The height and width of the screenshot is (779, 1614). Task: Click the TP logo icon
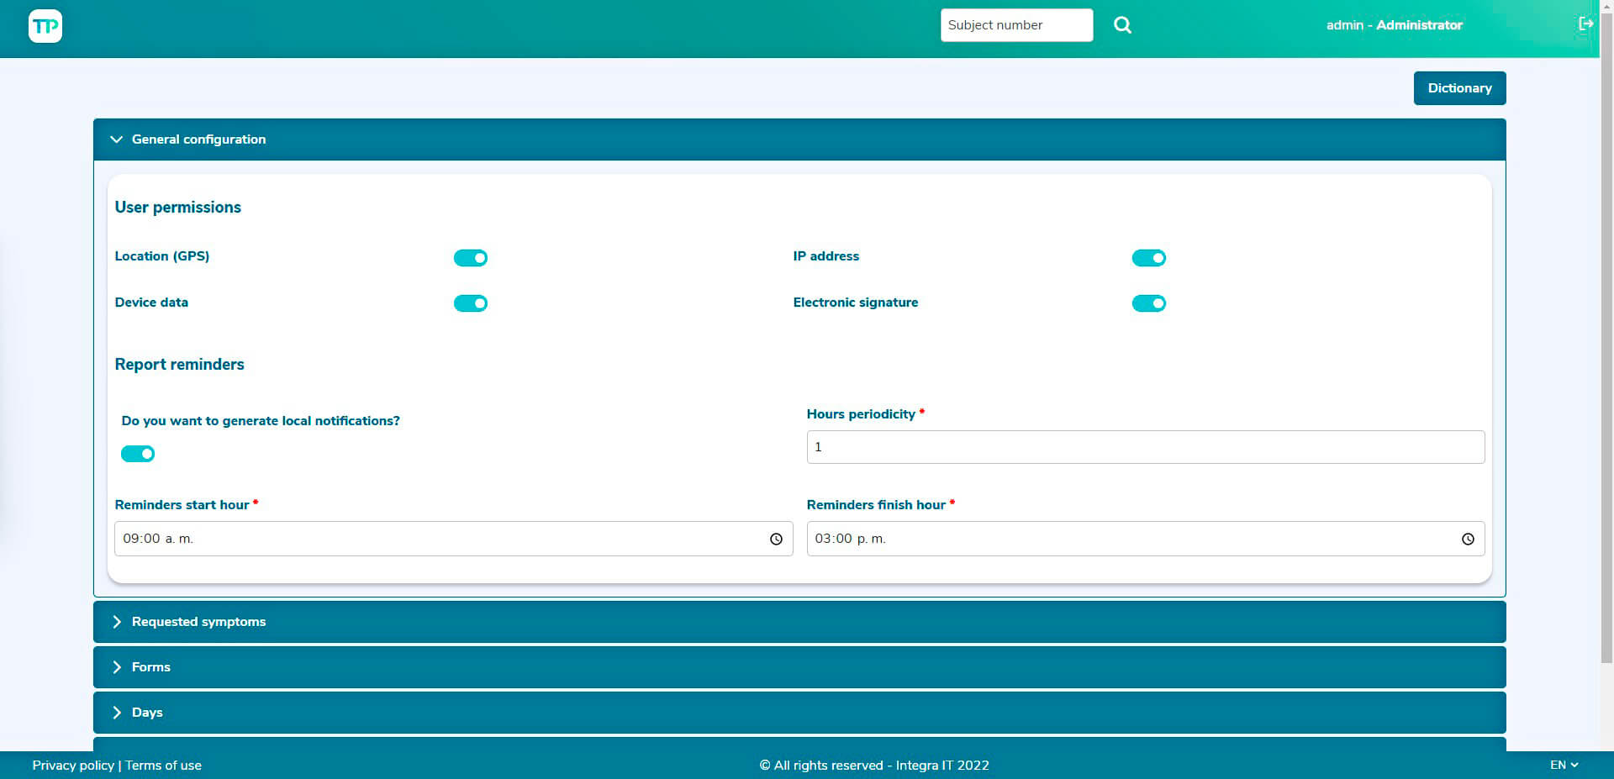point(45,26)
